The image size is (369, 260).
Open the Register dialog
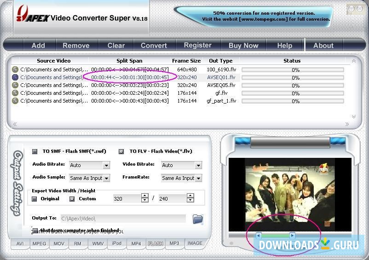point(198,45)
